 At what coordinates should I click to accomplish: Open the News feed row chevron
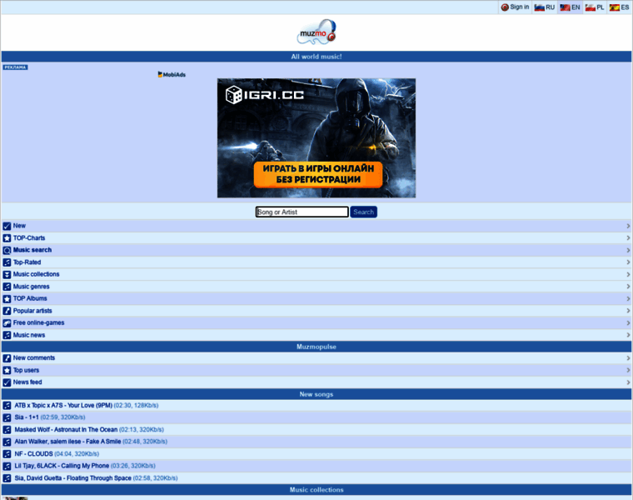(628, 382)
